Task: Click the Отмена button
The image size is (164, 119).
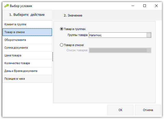Action: pyautogui.click(x=148, y=110)
